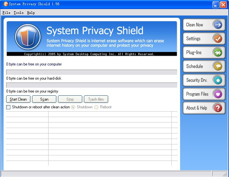The width and height of the screenshot is (229, 177).
Task: Open the Tools menu
Action: pyautogui.click(x=18, y=13)
